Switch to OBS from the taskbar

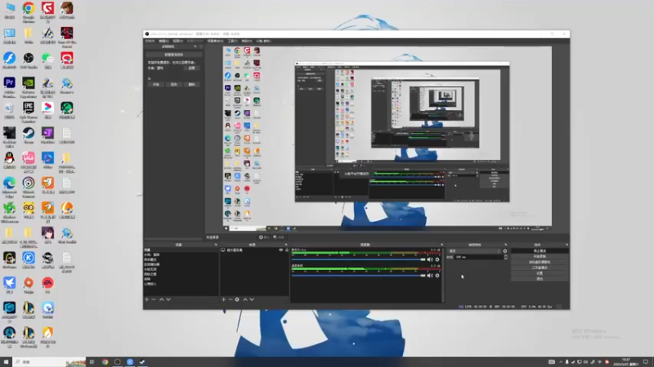(x=117, y=361)
